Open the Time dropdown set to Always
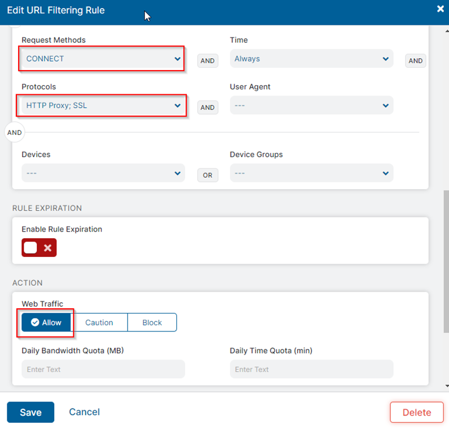449x428 pixels. pos(311,59)
